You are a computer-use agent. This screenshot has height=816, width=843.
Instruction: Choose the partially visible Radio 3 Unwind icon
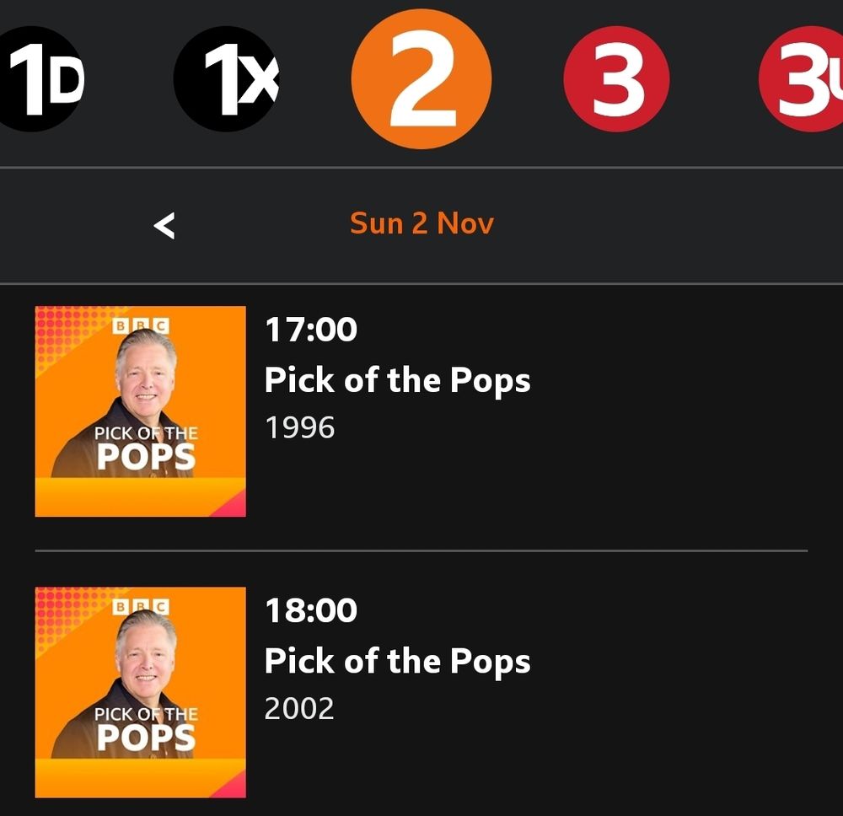(801, 78)
